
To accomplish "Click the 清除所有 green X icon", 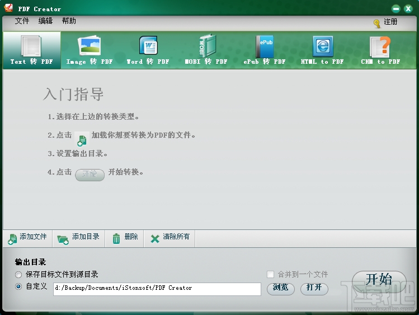I will coord(155,238).
